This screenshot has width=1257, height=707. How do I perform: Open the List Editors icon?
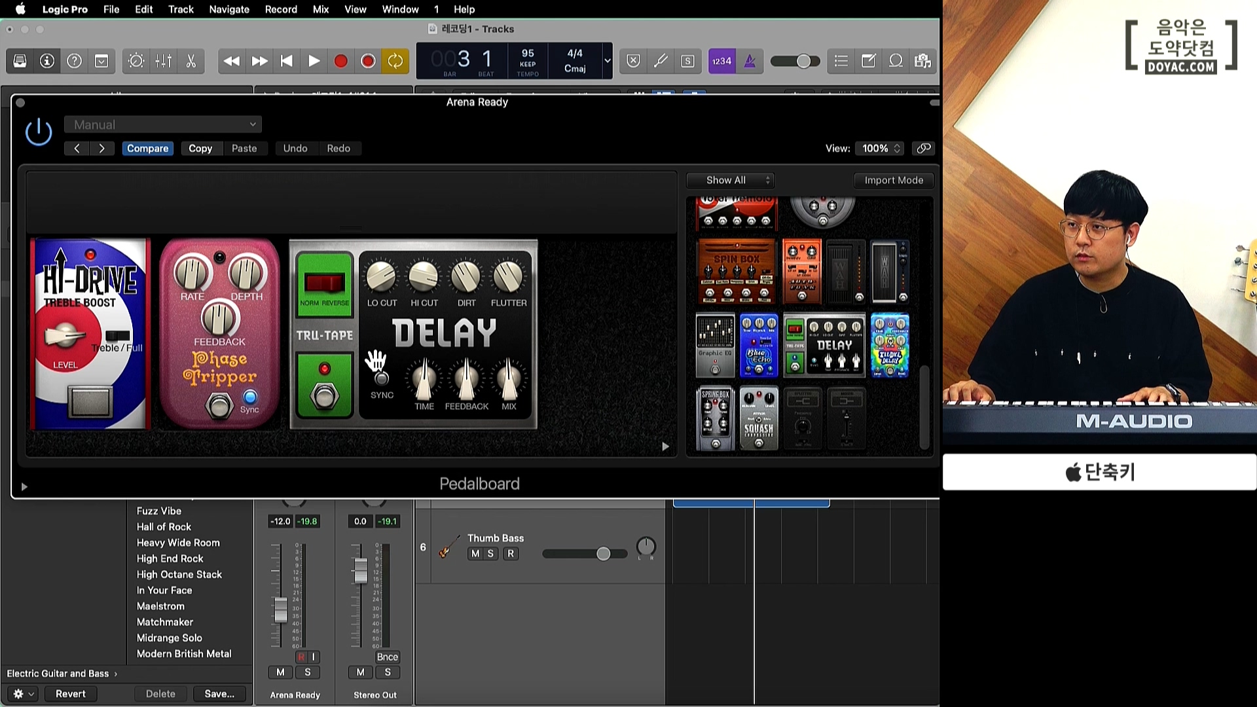point(841,61)
